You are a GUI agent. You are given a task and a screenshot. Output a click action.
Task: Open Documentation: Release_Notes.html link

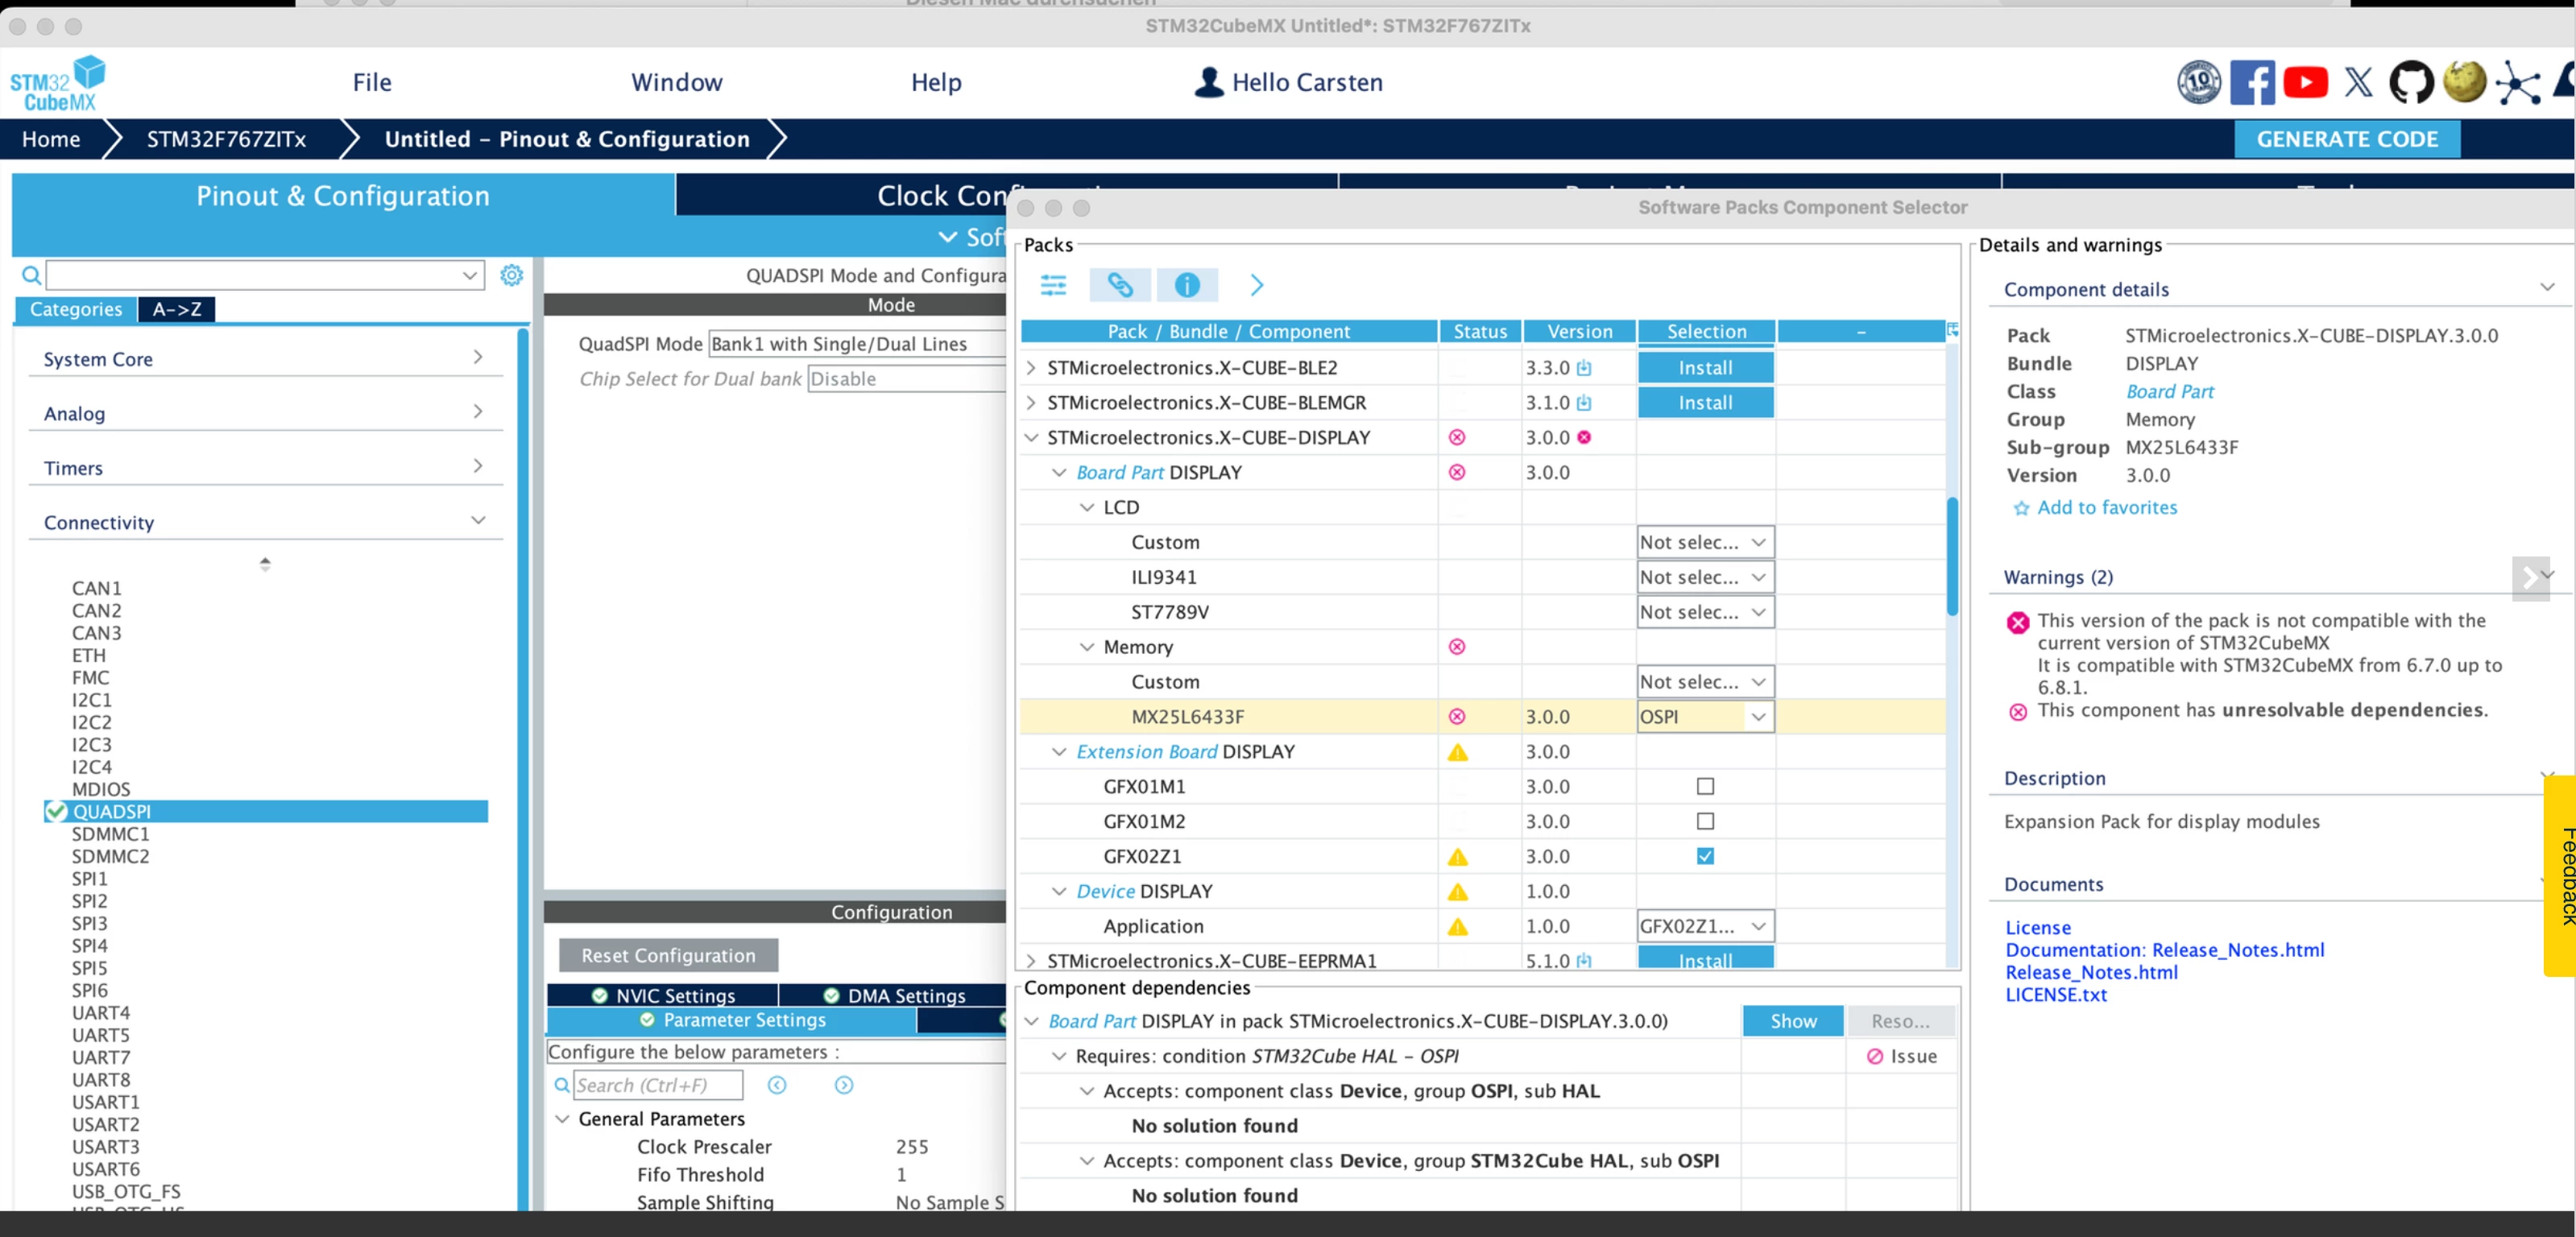[x=2164, y=950]
